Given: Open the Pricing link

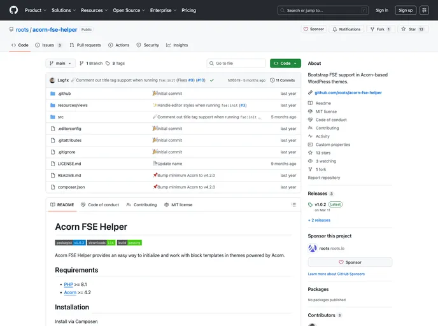Looking at the screenshot, I should pyautogui.click(x=189, y=10).
